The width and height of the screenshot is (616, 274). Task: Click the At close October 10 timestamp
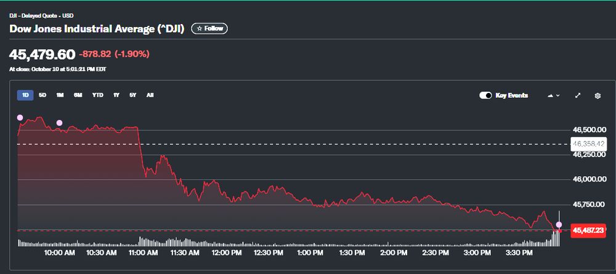tap(58, 69)
